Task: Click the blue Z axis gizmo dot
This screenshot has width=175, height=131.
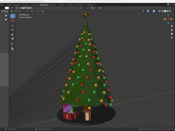Action: pyautogui.click(x=168, y=15)
